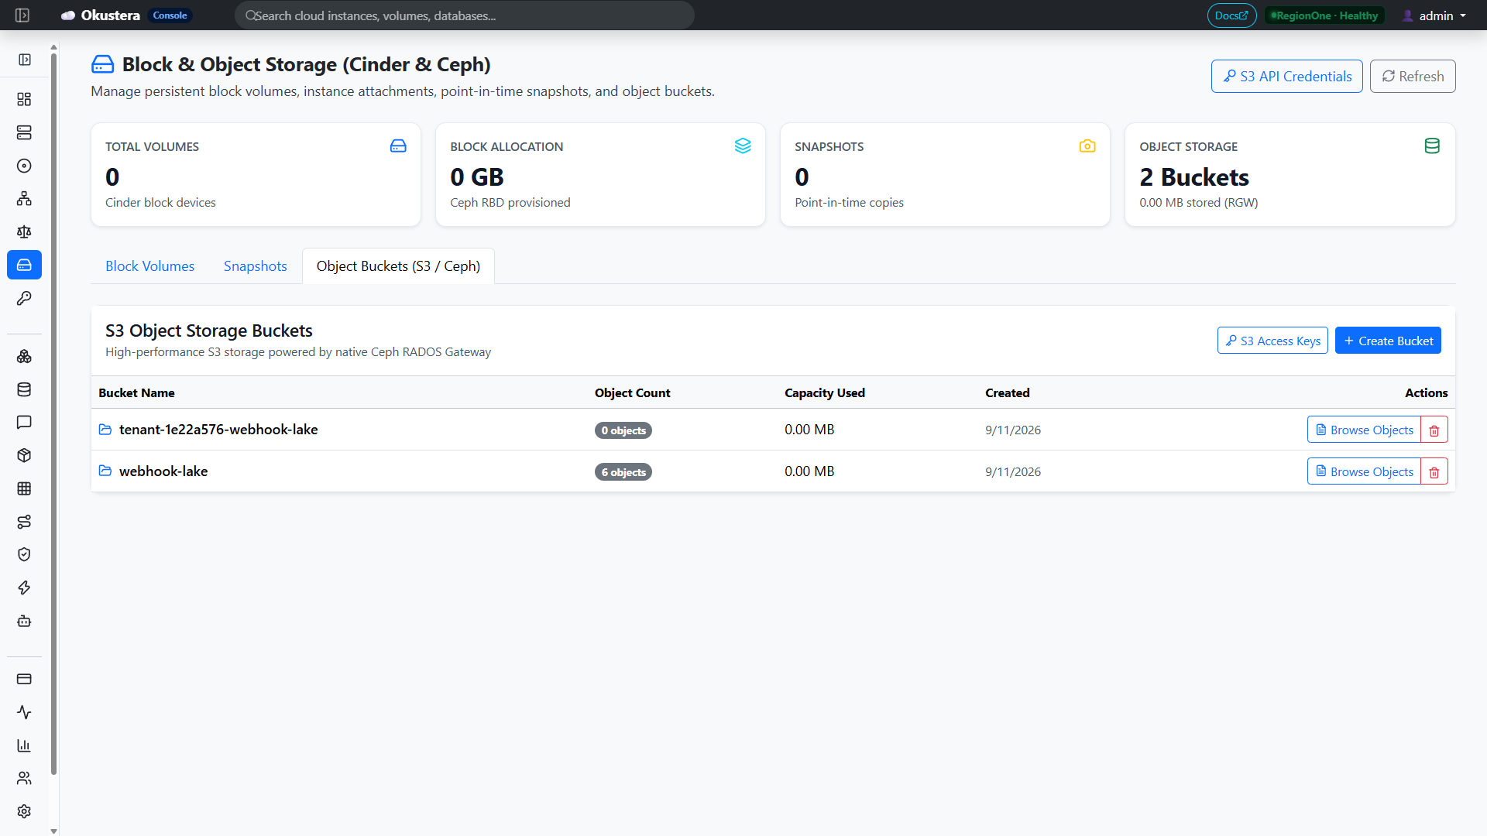Image resolution: width=1487 pixels, height=836 pixels.
Task: Toggle the sidebar panel icon in top bar
Action: 22,15
